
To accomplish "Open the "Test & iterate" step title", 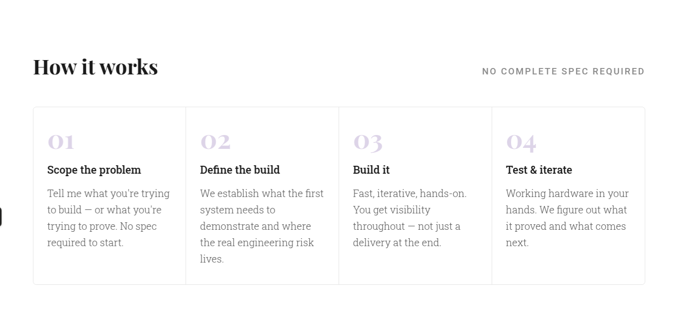I will 539,170.
